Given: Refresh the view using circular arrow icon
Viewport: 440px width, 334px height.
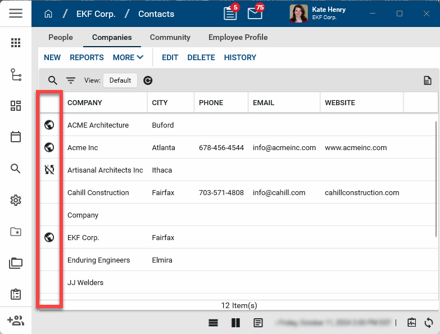Looking at the screenshot, I should [x=148, y=80].
